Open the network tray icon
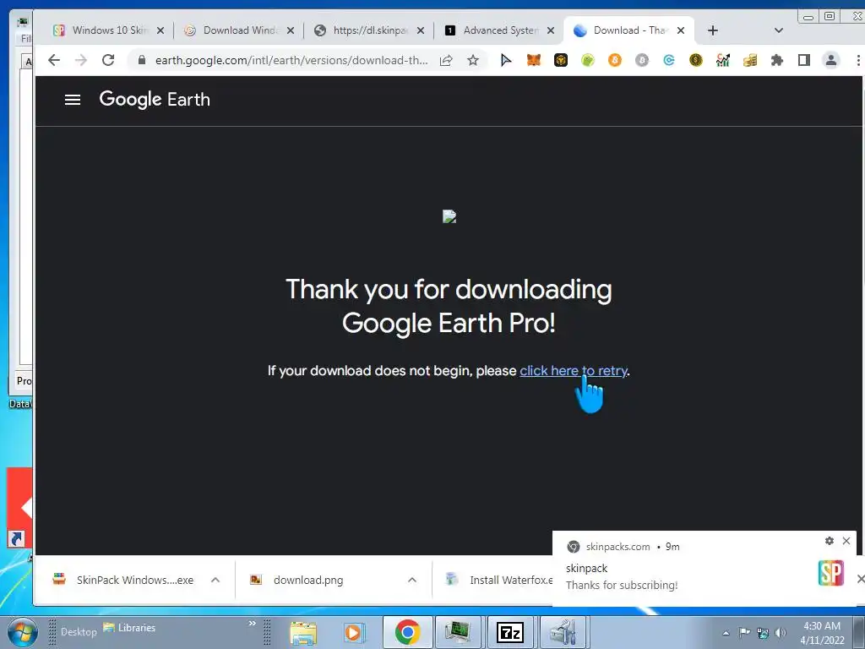Image resolution: width=865 pixels, height=649 pixels. tap(763, 633)
